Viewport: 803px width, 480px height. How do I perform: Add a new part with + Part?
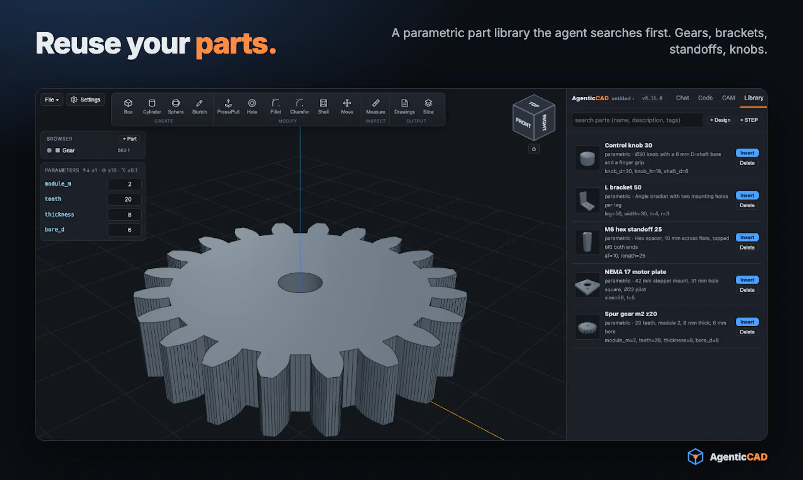129,139
